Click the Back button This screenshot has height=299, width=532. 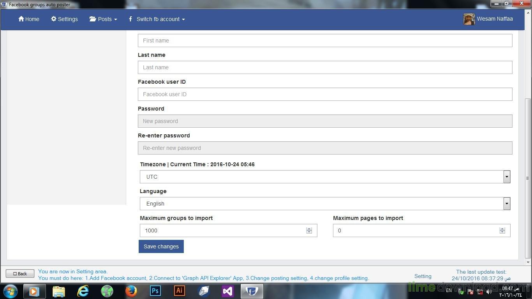click(x=20, y=274)
